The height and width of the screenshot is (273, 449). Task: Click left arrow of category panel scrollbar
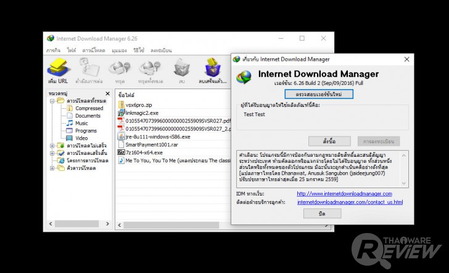coord(51,224)
